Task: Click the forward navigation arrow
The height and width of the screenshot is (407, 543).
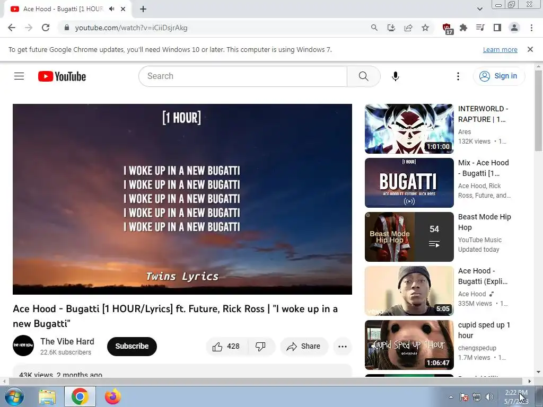Action: coord(29,28)
